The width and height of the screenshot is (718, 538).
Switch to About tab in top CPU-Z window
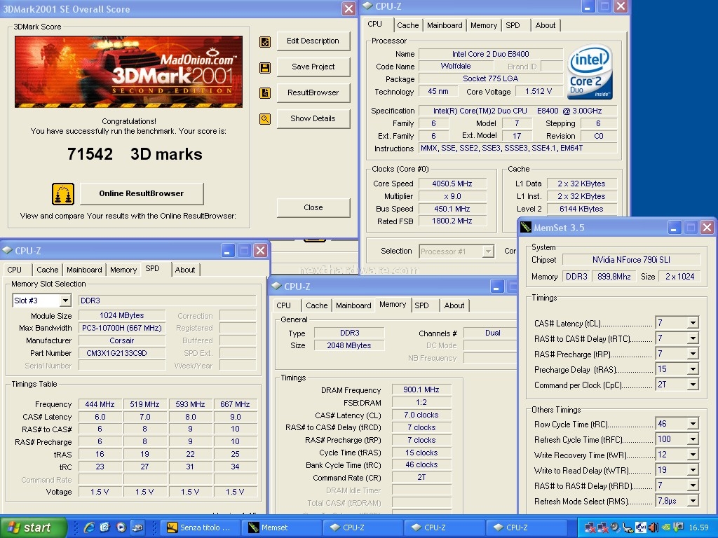pyautogui.click(x=546, y=26)
